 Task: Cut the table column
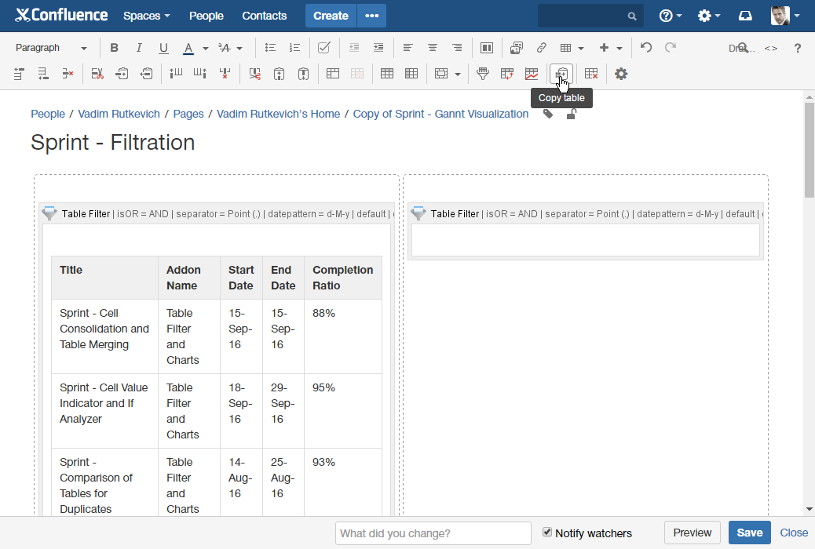(x=254, y=74)
